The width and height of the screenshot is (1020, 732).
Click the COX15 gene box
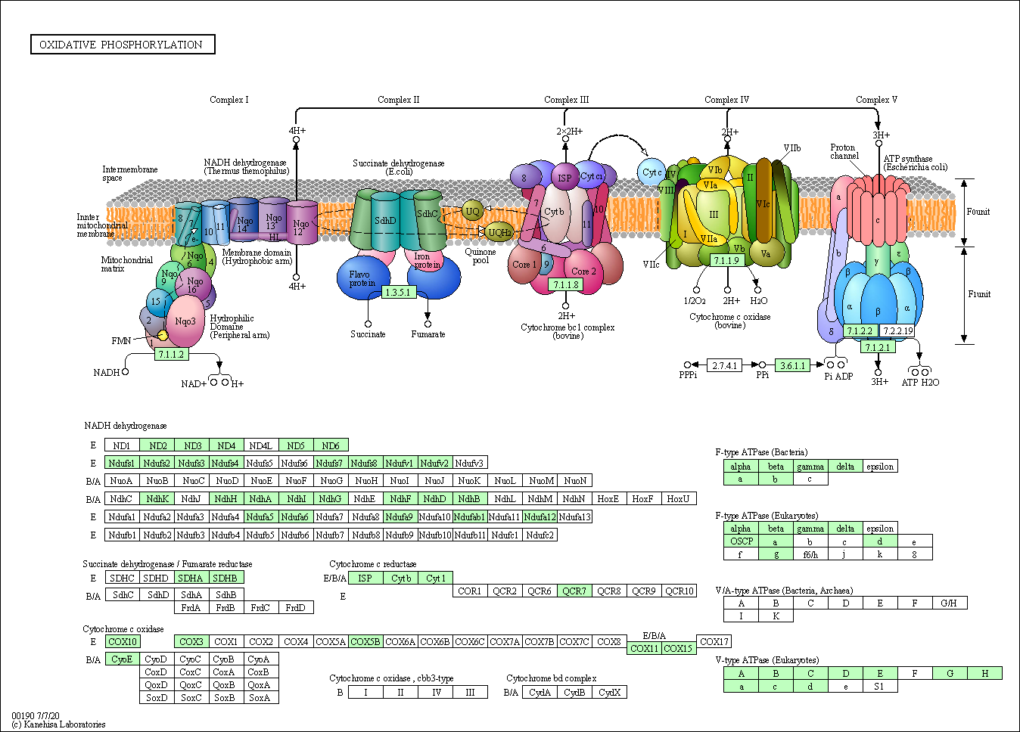click(679, 648)
